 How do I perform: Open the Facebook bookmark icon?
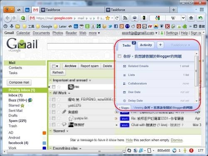tap(116, 26)
